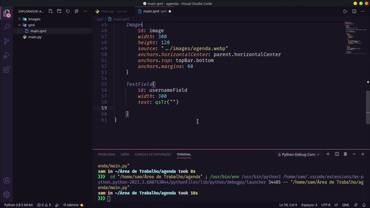This screenshot has height=208, width=370.
Task: Click the terminal prompt input
Action: [109, 199]
